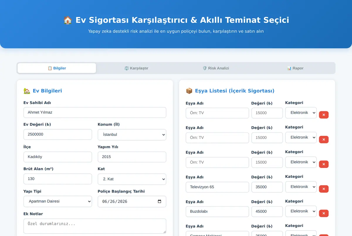This screenshot has width=352, height=236.
Task: Click the Poliçe Başlangıç Tarihi label
Action: (121, 191)
